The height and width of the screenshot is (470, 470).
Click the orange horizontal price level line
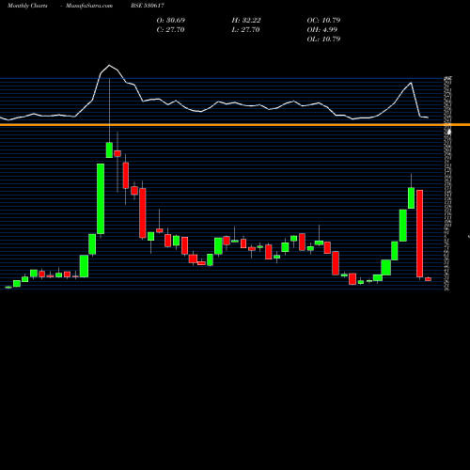[235, 125]
